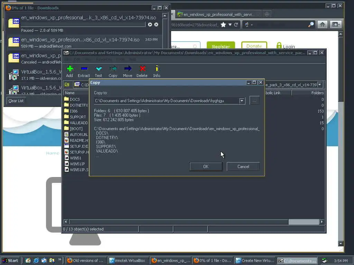Open a new Firefox tab
This screenshot has height=265, width=354.
(267, 14)
